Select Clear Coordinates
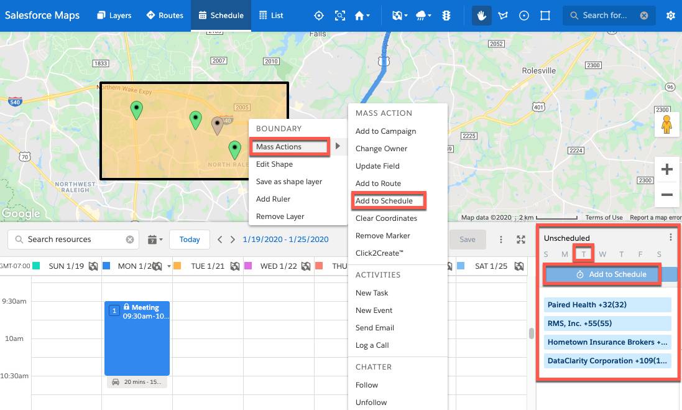Screen dimensions: 682x410 386,218
